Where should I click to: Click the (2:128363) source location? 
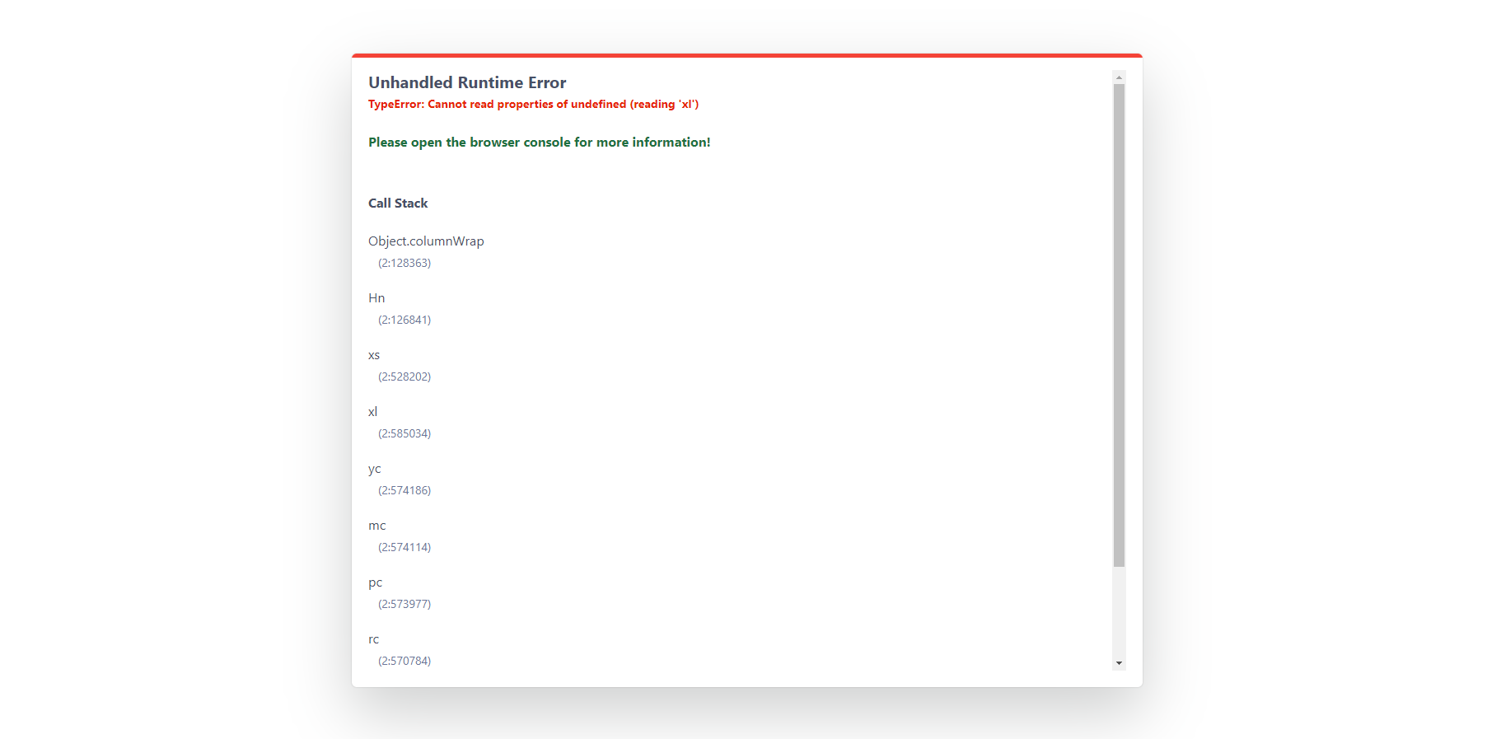(x=404, y=263)
